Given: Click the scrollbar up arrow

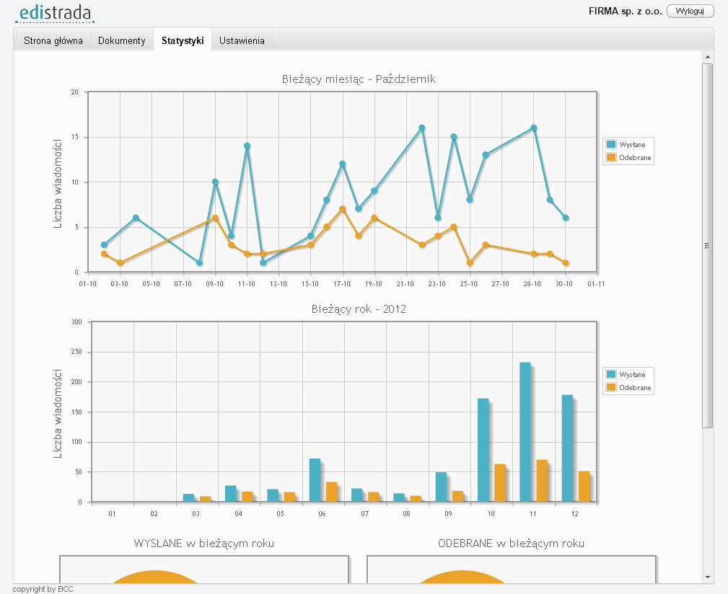Looking at the screenshot, I should (708, 57).
